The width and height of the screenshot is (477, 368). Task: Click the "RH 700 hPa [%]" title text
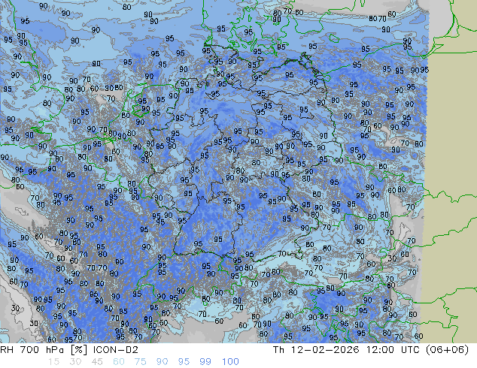[44, 350]
